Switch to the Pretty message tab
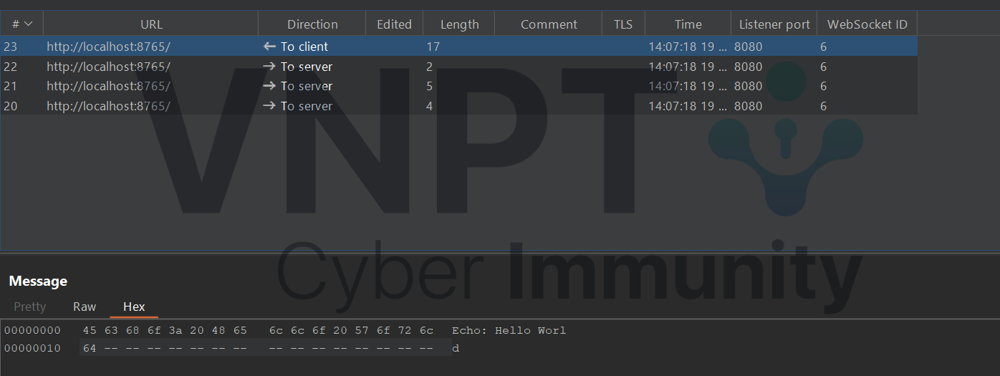The image size is (1000, 376). (x=30, y=307)
